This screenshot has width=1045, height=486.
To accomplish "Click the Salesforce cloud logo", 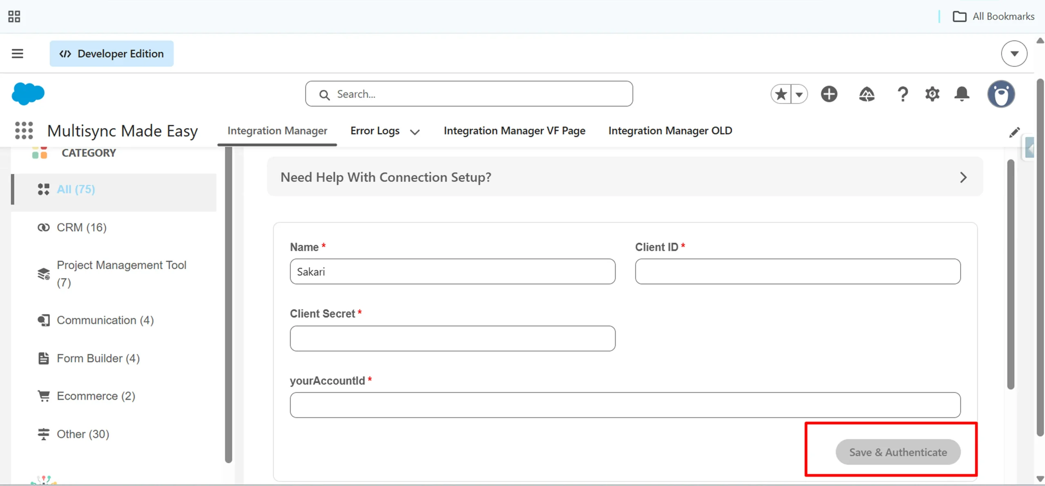I will [x=28, y=94].
